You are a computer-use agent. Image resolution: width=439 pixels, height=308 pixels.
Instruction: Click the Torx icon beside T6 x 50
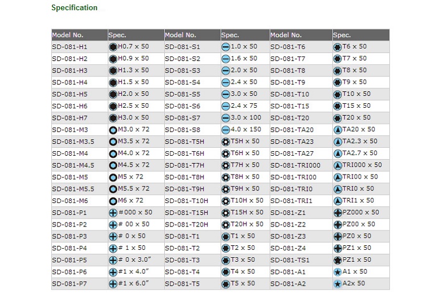pos(338,47)
